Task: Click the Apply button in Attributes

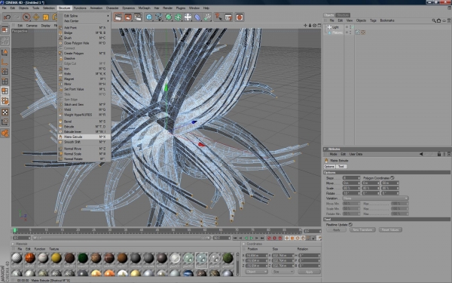Action: tap(337, 230)
